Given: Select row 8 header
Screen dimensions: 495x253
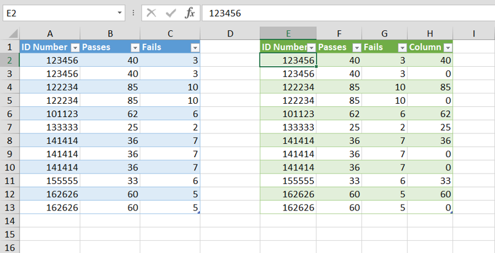Looking at the screenshot, I should (x=10, y=140).
